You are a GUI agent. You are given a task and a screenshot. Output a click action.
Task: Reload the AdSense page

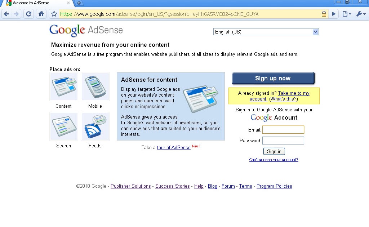pyautogui.click(x=29, y=14)
